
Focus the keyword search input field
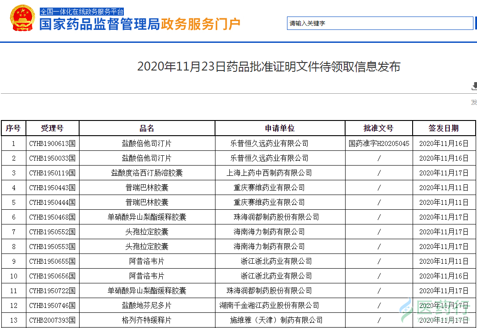coord(380,23)
